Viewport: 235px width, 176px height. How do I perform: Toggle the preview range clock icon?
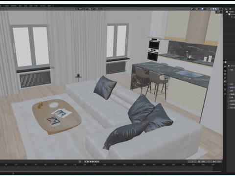(x=199, y=161)
